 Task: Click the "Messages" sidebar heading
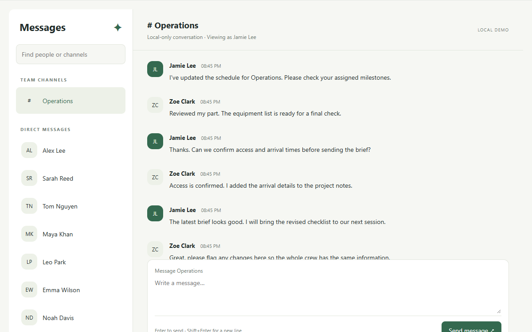coord(43,27)
